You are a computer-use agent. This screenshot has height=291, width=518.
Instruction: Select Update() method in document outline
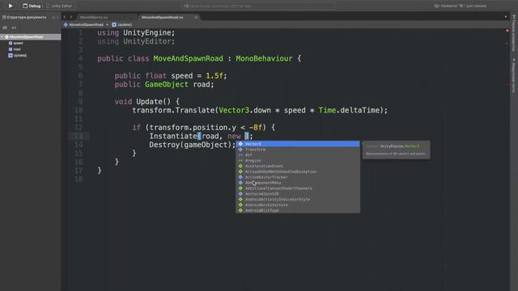20,56
